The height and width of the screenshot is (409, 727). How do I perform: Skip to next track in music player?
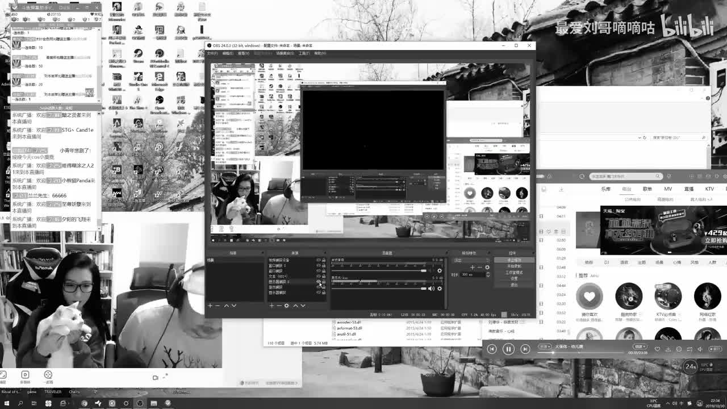tap(525, 349)
